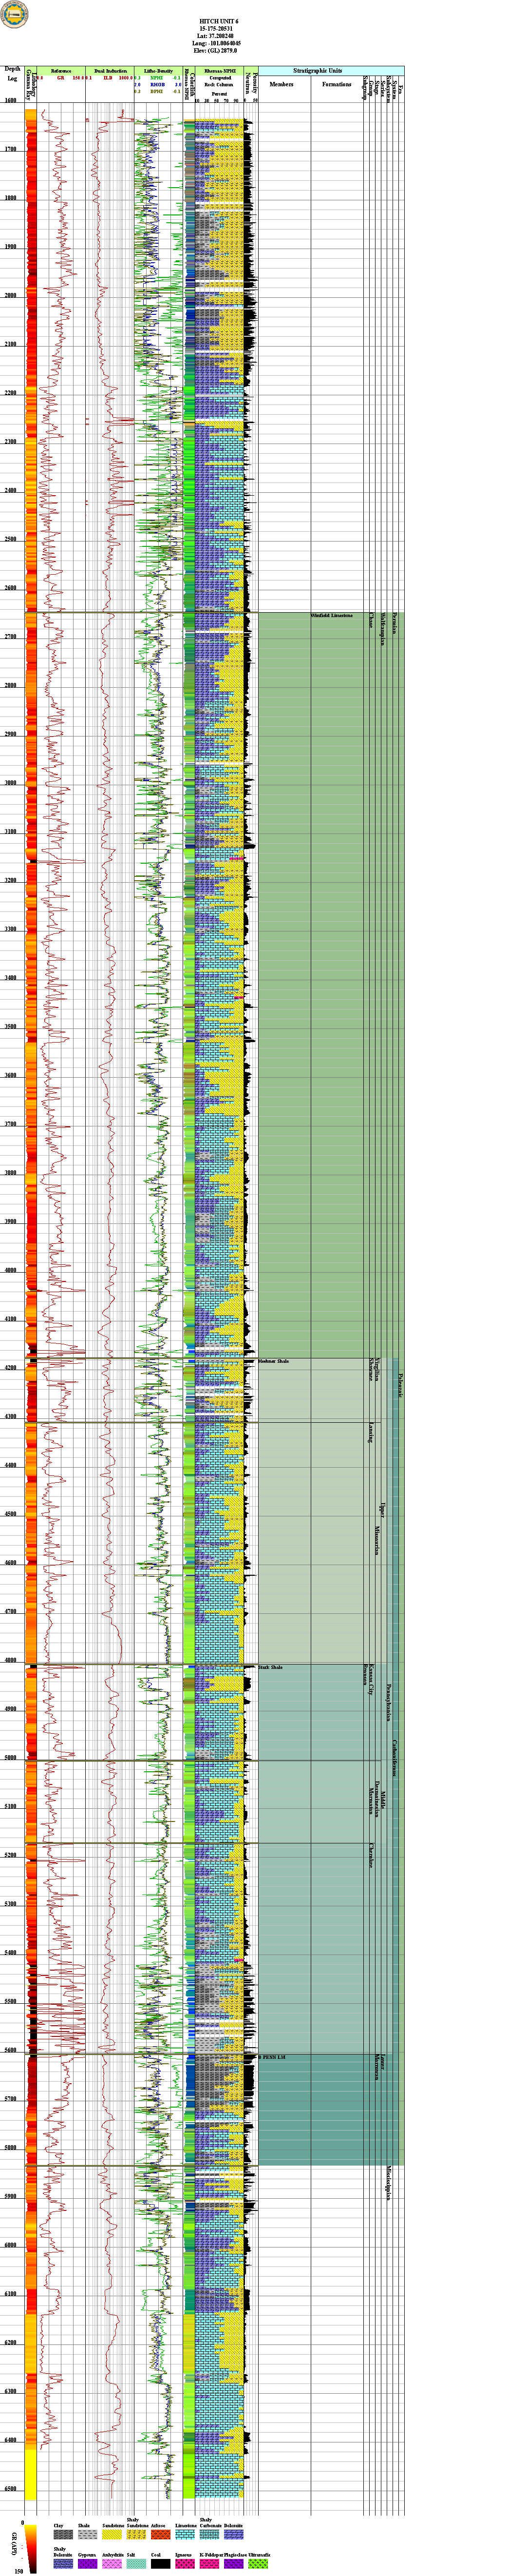Click the 1600 depth label
Screen dimensions: 526x2576
10,100
